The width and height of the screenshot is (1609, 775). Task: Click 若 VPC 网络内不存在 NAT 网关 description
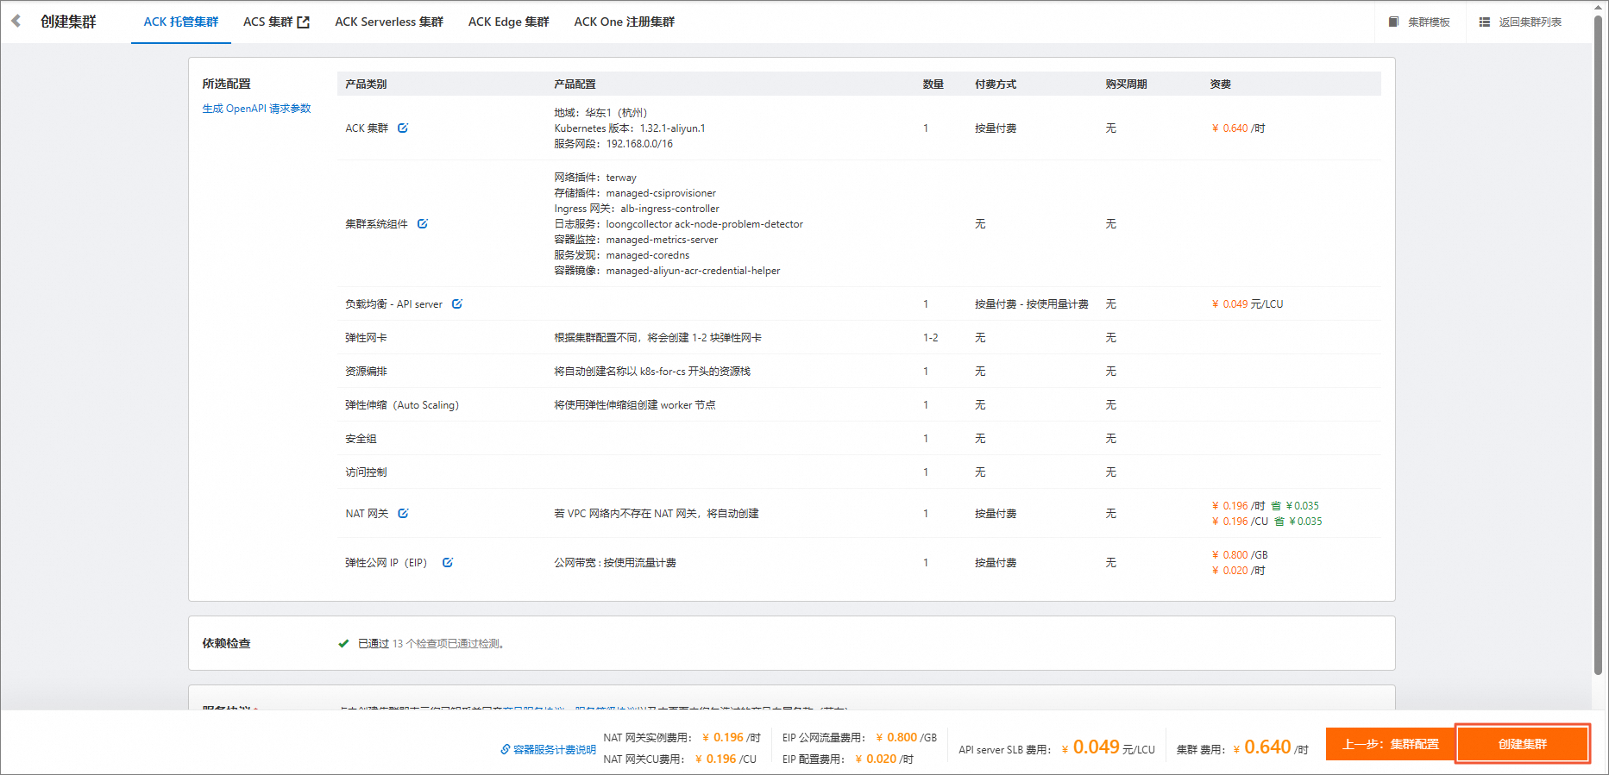coord(657,514)
